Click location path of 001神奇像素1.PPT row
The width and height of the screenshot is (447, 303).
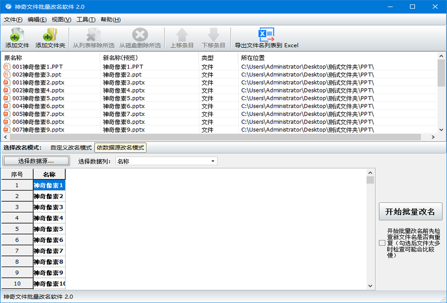coord(307,67)
